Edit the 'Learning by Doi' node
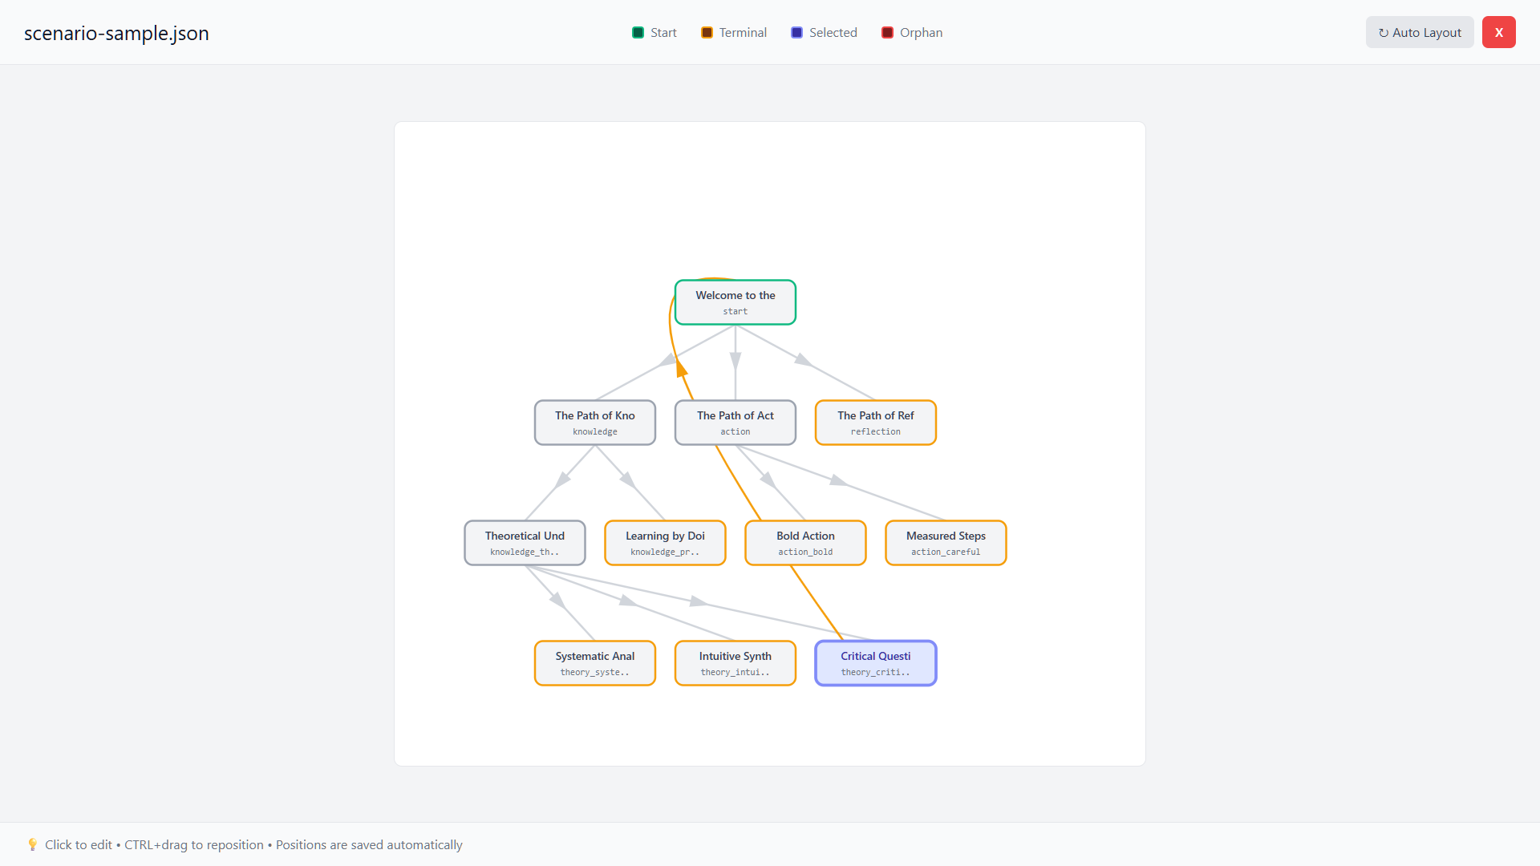Screen dimensions: 1540x866 pyautogui.click(x=665, y=543)
